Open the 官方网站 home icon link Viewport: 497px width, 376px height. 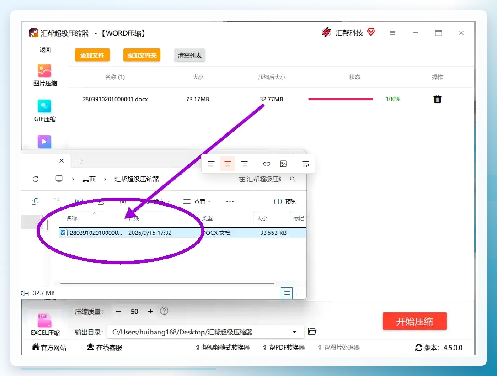(x=49, y=348)
